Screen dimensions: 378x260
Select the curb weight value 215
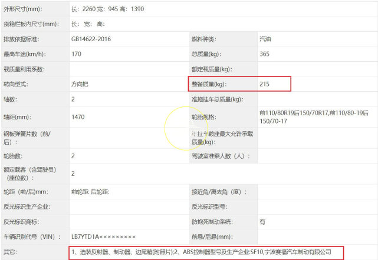(x=265, y=85)
